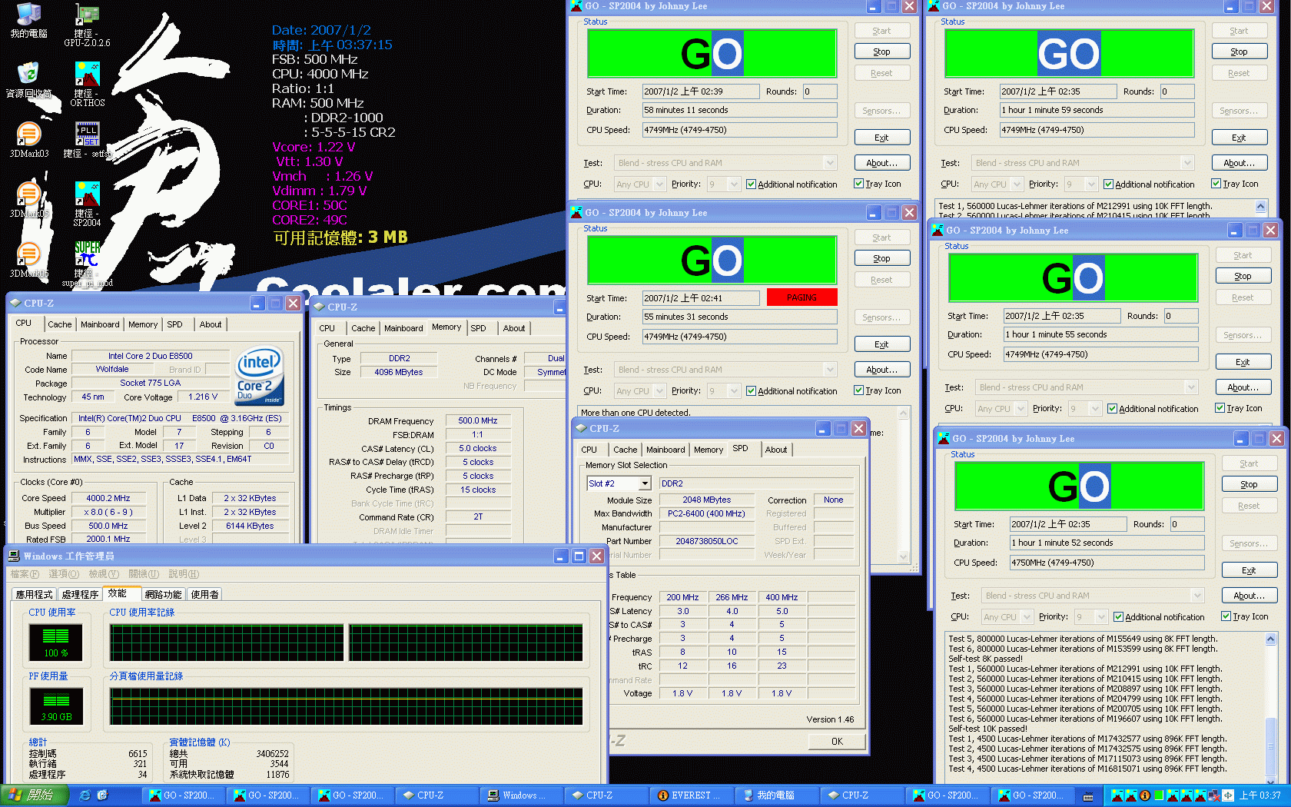The width and height of the screenshot is (1291, 807).
Task: Switch to the 網路功能 tab in Task Manager
Action: tap(163, 594)
